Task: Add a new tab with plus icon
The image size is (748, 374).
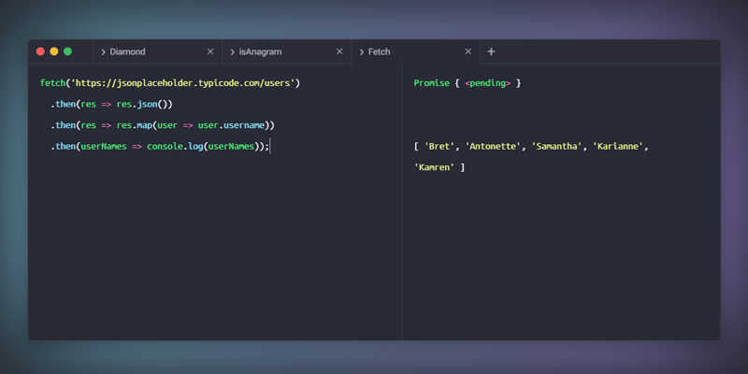Action: coord(492,52)
